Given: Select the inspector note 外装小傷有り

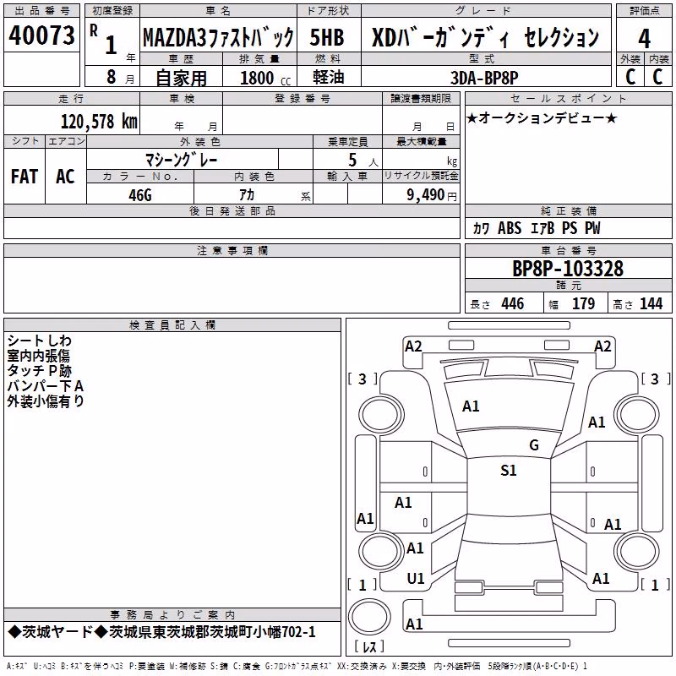Looking at the screenshot, I should click(46, 401).
